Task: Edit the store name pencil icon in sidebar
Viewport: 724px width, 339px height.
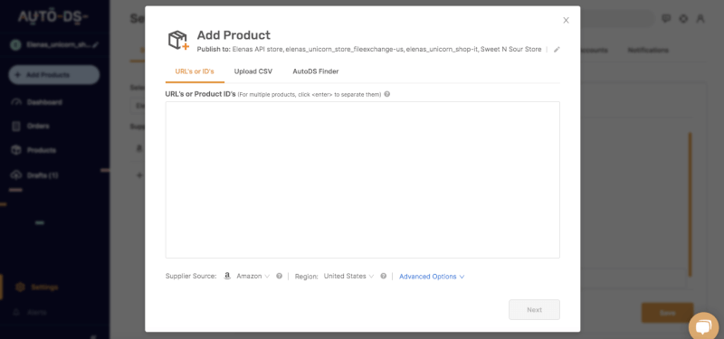Action: coord(95,45)
